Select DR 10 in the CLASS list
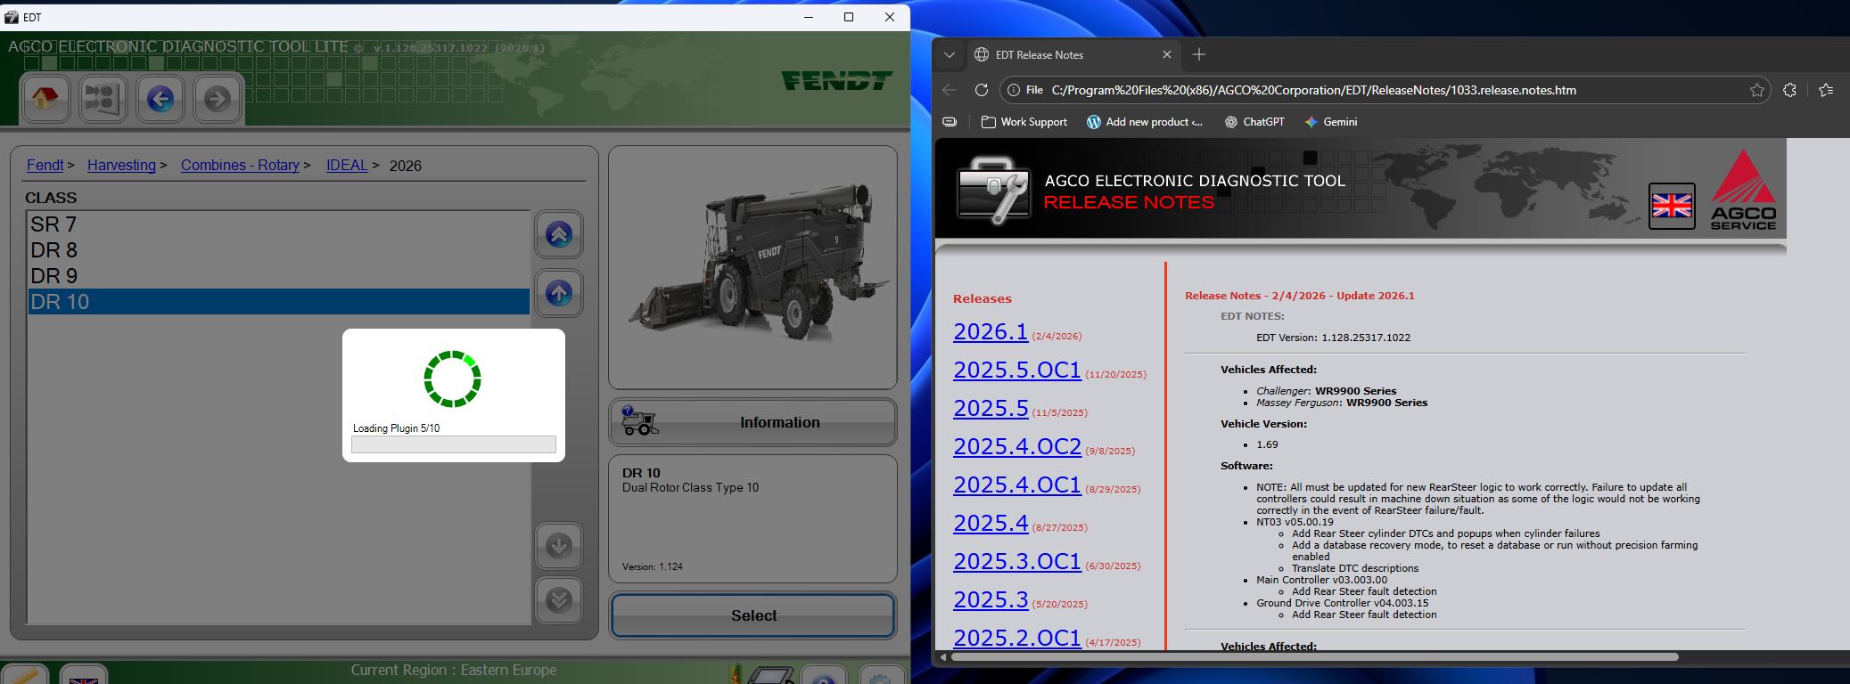 [279, 302]
